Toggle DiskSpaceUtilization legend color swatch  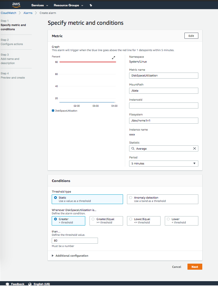[53, 111]
